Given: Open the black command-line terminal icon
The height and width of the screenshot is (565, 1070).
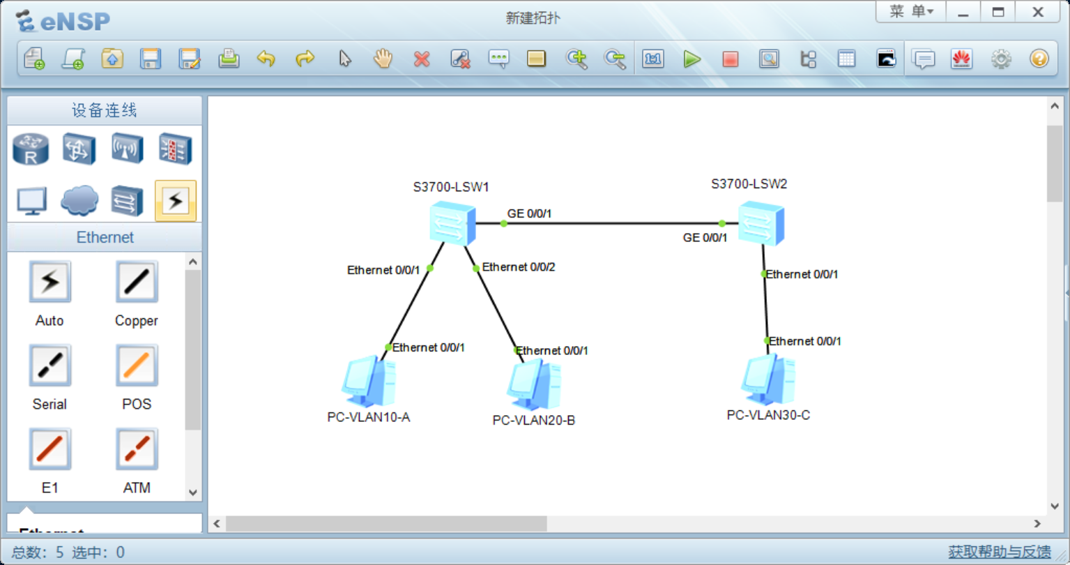Looking at the screenshot, I should (886, 59).
